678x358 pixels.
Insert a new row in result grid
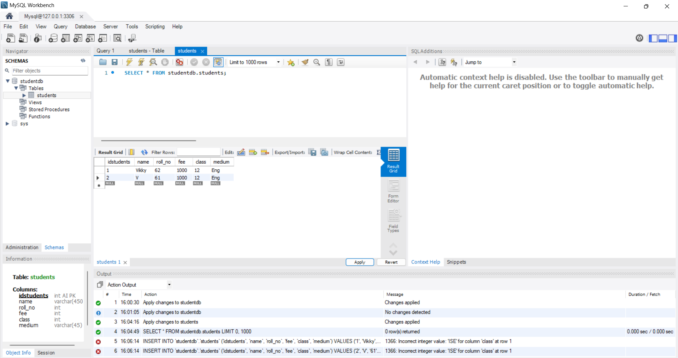253,152
